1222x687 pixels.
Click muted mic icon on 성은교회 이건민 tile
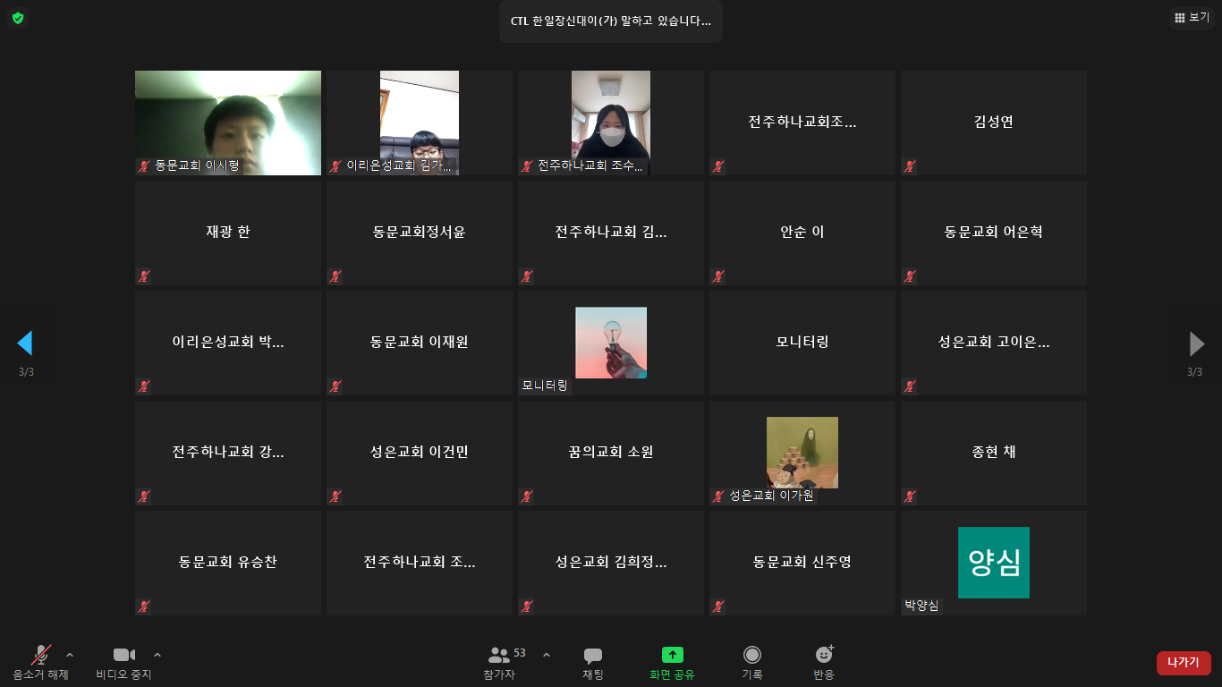pyautogui.click(x=335, y=496)
